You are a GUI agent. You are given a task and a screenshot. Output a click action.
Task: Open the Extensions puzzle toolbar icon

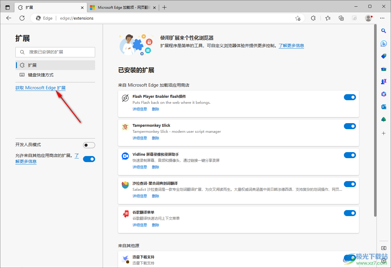(x=313, y=18)
